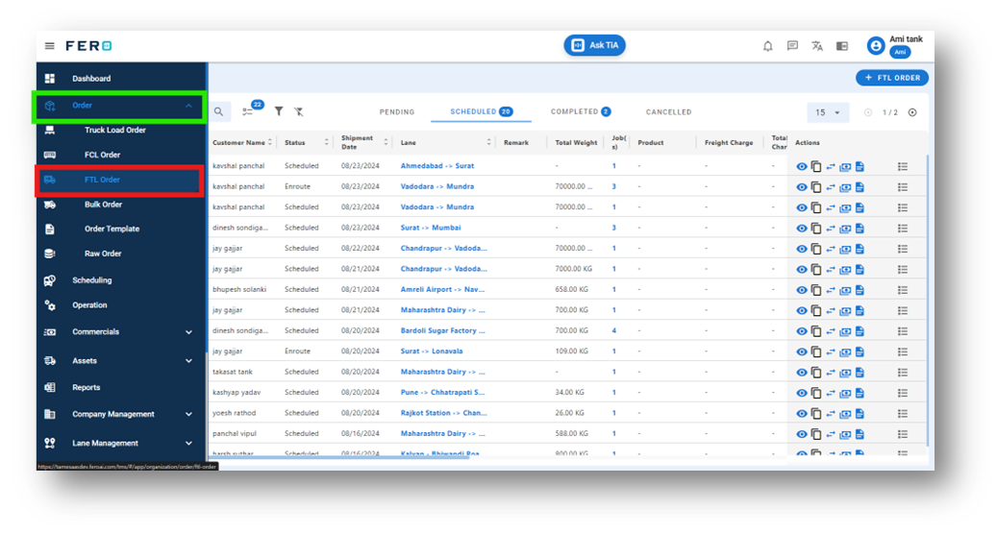Image resolution: width=997 pixels, height=533 pixels.
Task: Click the search magnifier icon
Action: [219, 111]
